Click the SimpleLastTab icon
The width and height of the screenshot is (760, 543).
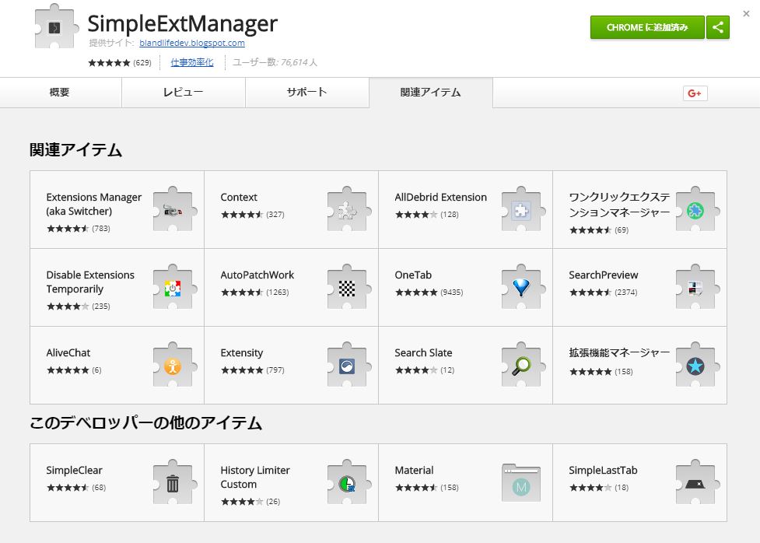click(x=698, y=482)
